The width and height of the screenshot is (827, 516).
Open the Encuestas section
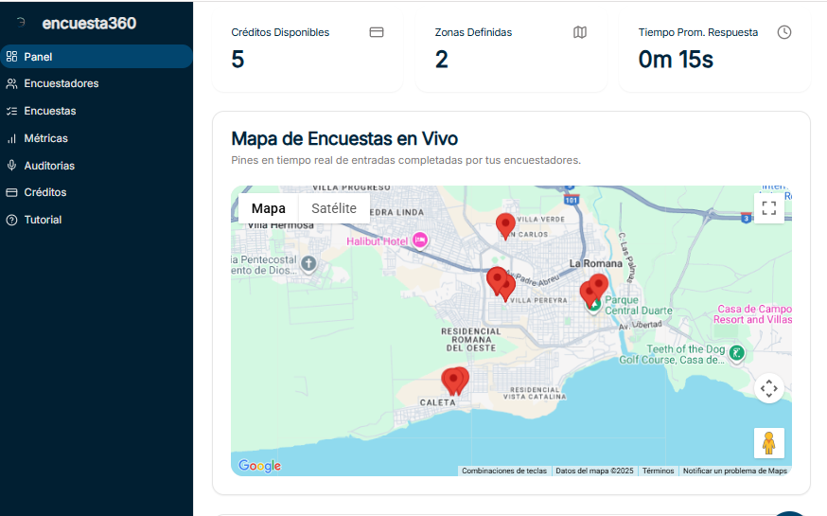pyautogui.click(x=50, y=111)
